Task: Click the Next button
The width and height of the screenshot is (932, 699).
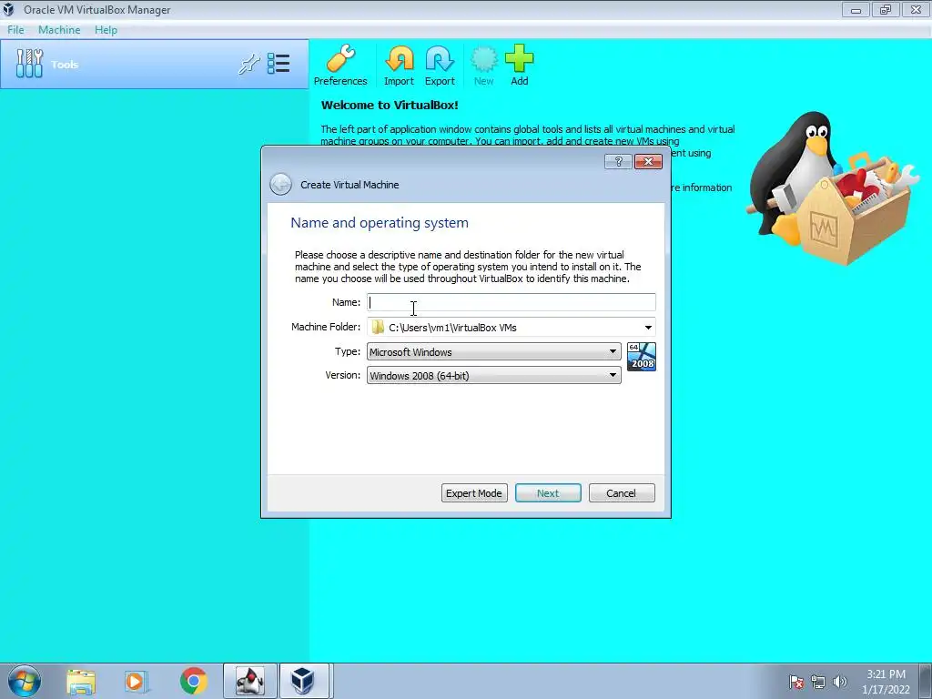Action: 548,492
